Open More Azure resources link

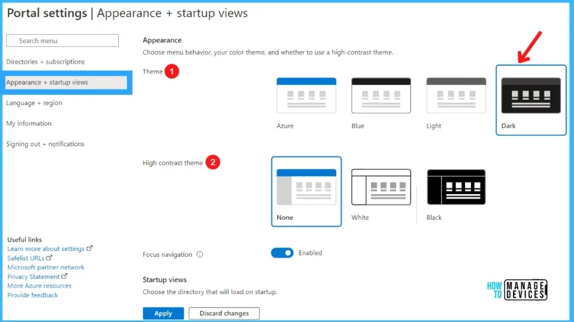40,286
